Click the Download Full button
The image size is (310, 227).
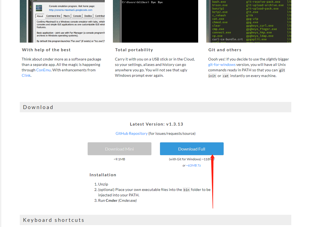(x=192, y=149)
